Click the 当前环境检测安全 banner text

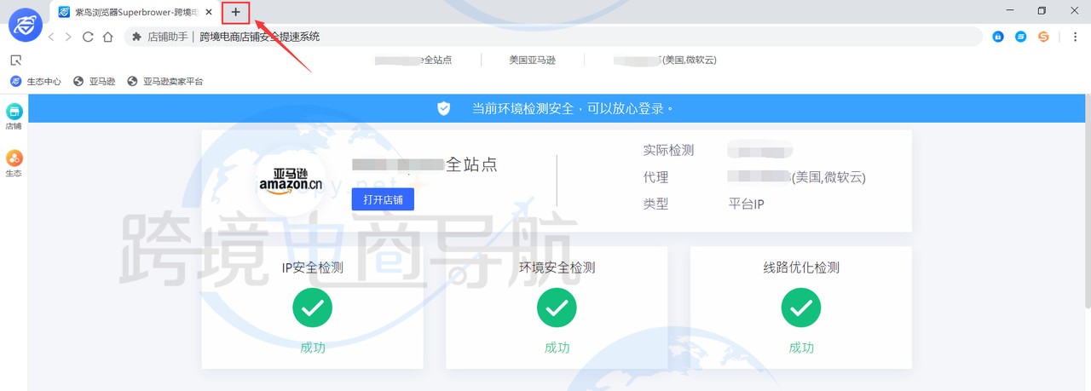[x=573, y=108]
